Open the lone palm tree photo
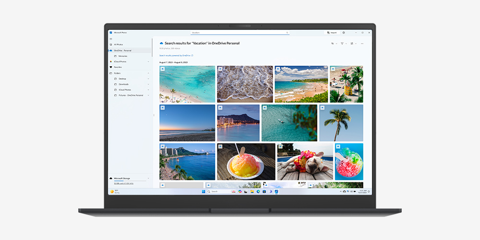The image size is (480, 240). [x=341, y=123]
